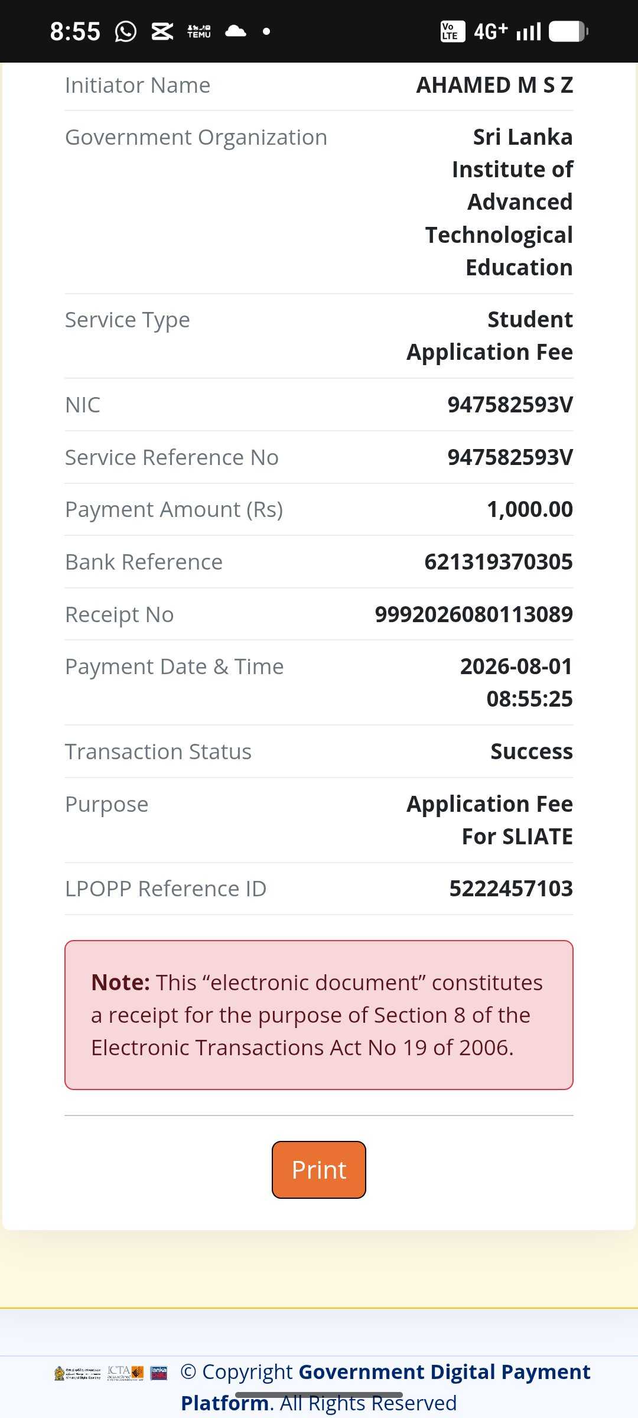Select the Receipt No value 9992026080113089
This screenshot has width=638, height=1418.
474,614
